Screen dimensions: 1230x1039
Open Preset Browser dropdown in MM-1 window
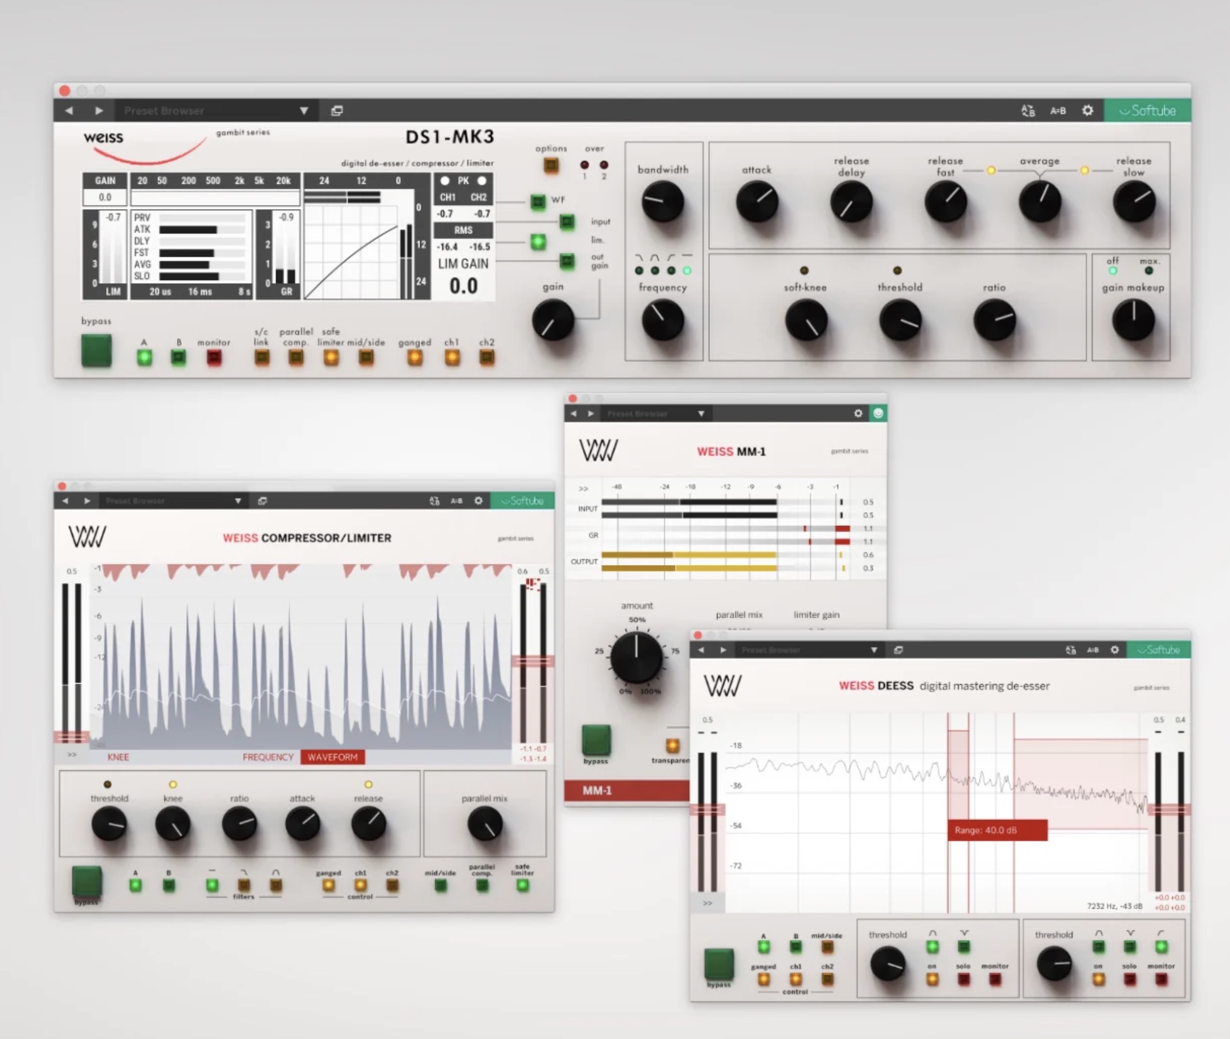coord(656,414)
